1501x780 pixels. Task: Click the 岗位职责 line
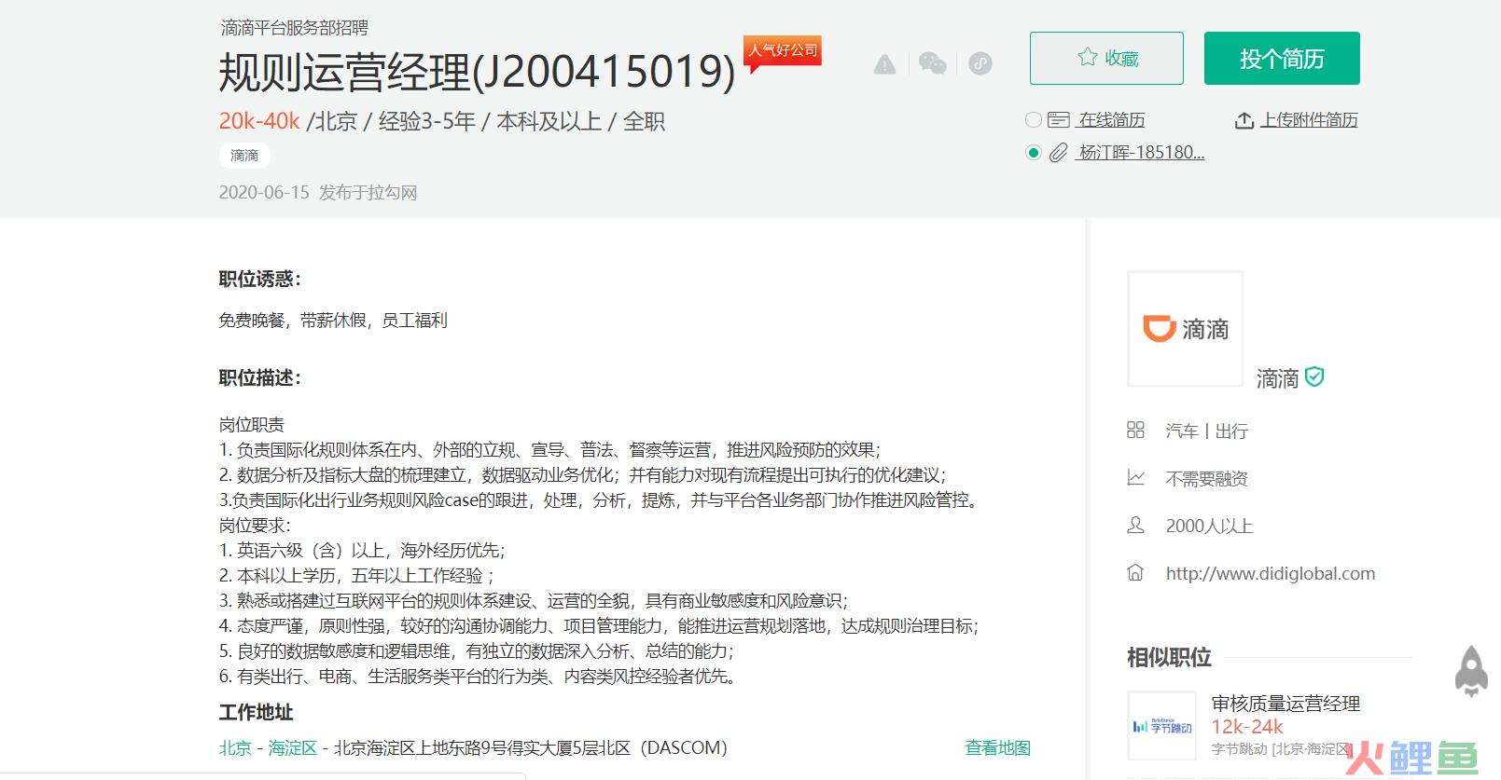[x=252, y=425]
